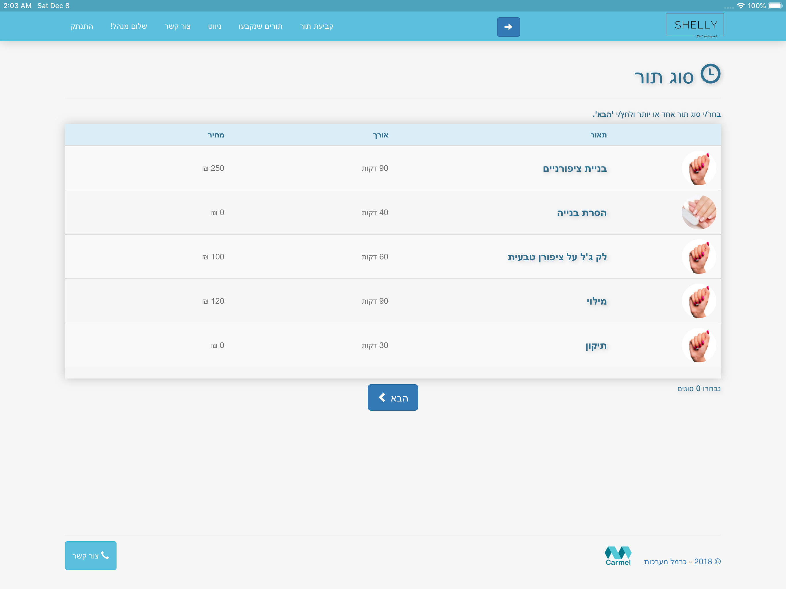Open the כרמל מערכות copyright link
The width and height of the screenshot is (786, 589).
(682, 562)
